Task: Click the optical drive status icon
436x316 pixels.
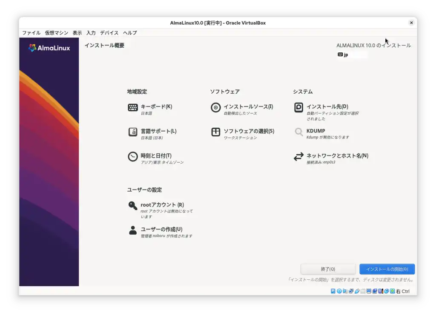Action: click(338, 291)
